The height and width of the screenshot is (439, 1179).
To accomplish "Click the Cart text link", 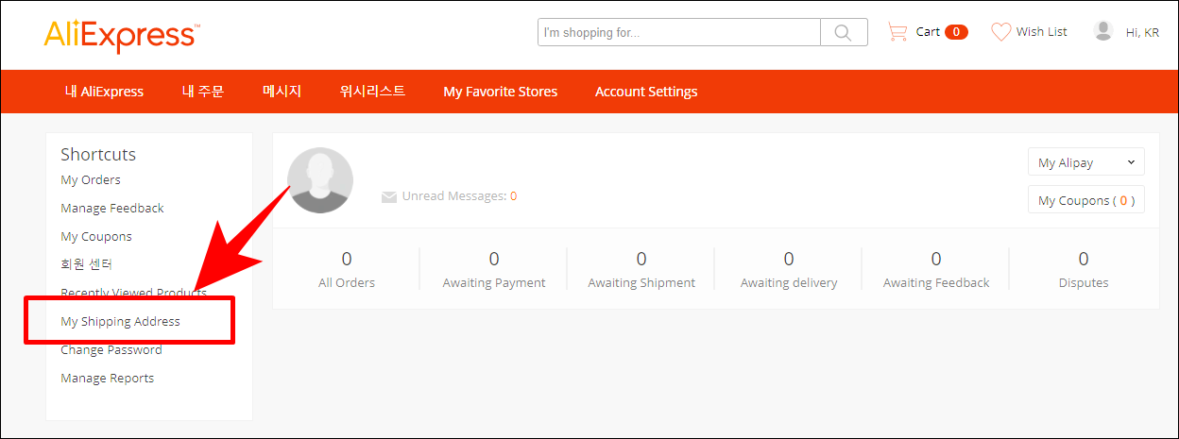I will (928, 32).
